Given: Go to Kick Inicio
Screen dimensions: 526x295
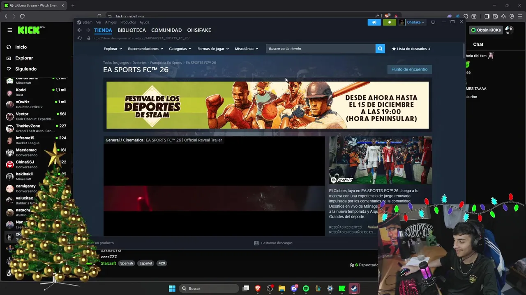Looking at the screenshot, I should [x=17, y=47].
